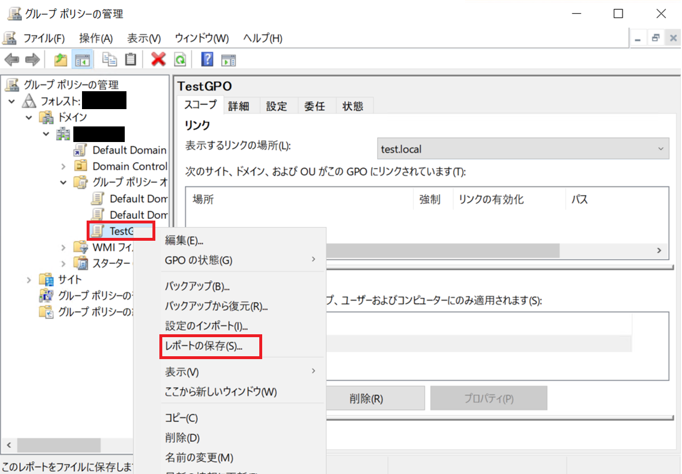Select 名前の変更(M) in context menu

coord(243,457)
